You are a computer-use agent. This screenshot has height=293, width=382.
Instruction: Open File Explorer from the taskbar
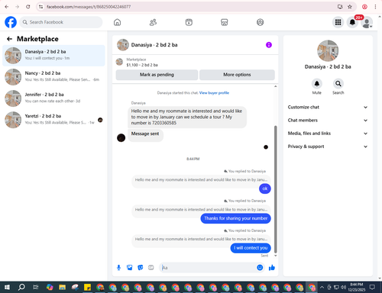[62, 288]
